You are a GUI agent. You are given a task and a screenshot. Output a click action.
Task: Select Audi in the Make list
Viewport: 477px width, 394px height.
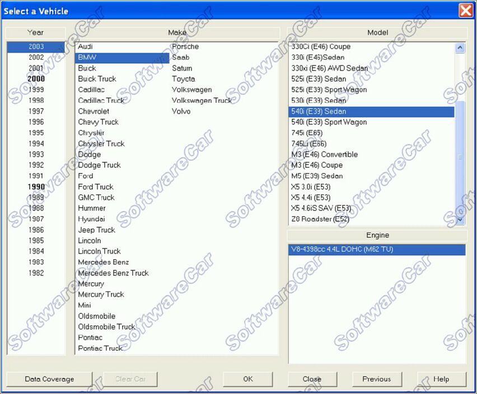(x=86, y=46)
